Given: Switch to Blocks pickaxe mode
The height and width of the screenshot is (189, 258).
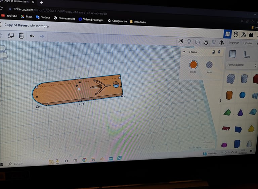Looking at the screenshot, I should click(x=243, y=35).
